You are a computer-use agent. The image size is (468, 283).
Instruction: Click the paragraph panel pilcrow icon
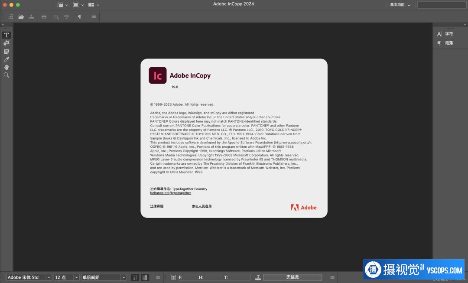click(x=439, y=43)
